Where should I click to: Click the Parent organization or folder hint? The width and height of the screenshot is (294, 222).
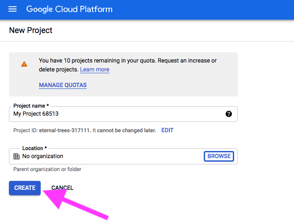point(47,169)
